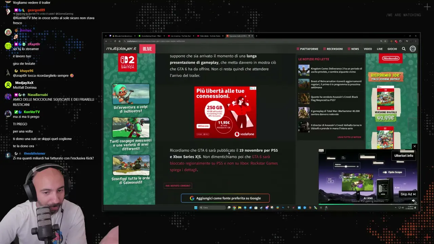Click the Salmonoidi image in the left ad
The height and width of the screenshot is (244, 434).
click(131, 166)
